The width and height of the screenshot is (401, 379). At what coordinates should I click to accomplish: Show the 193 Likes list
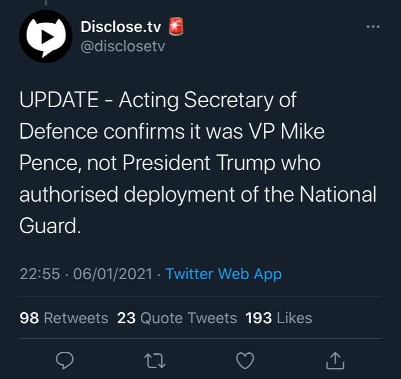point(279,318)
